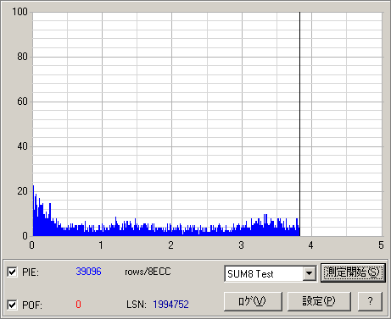Open the log with ログ(V) button
The height and width of the screenshot is (319, 391).
pos(253,301)
